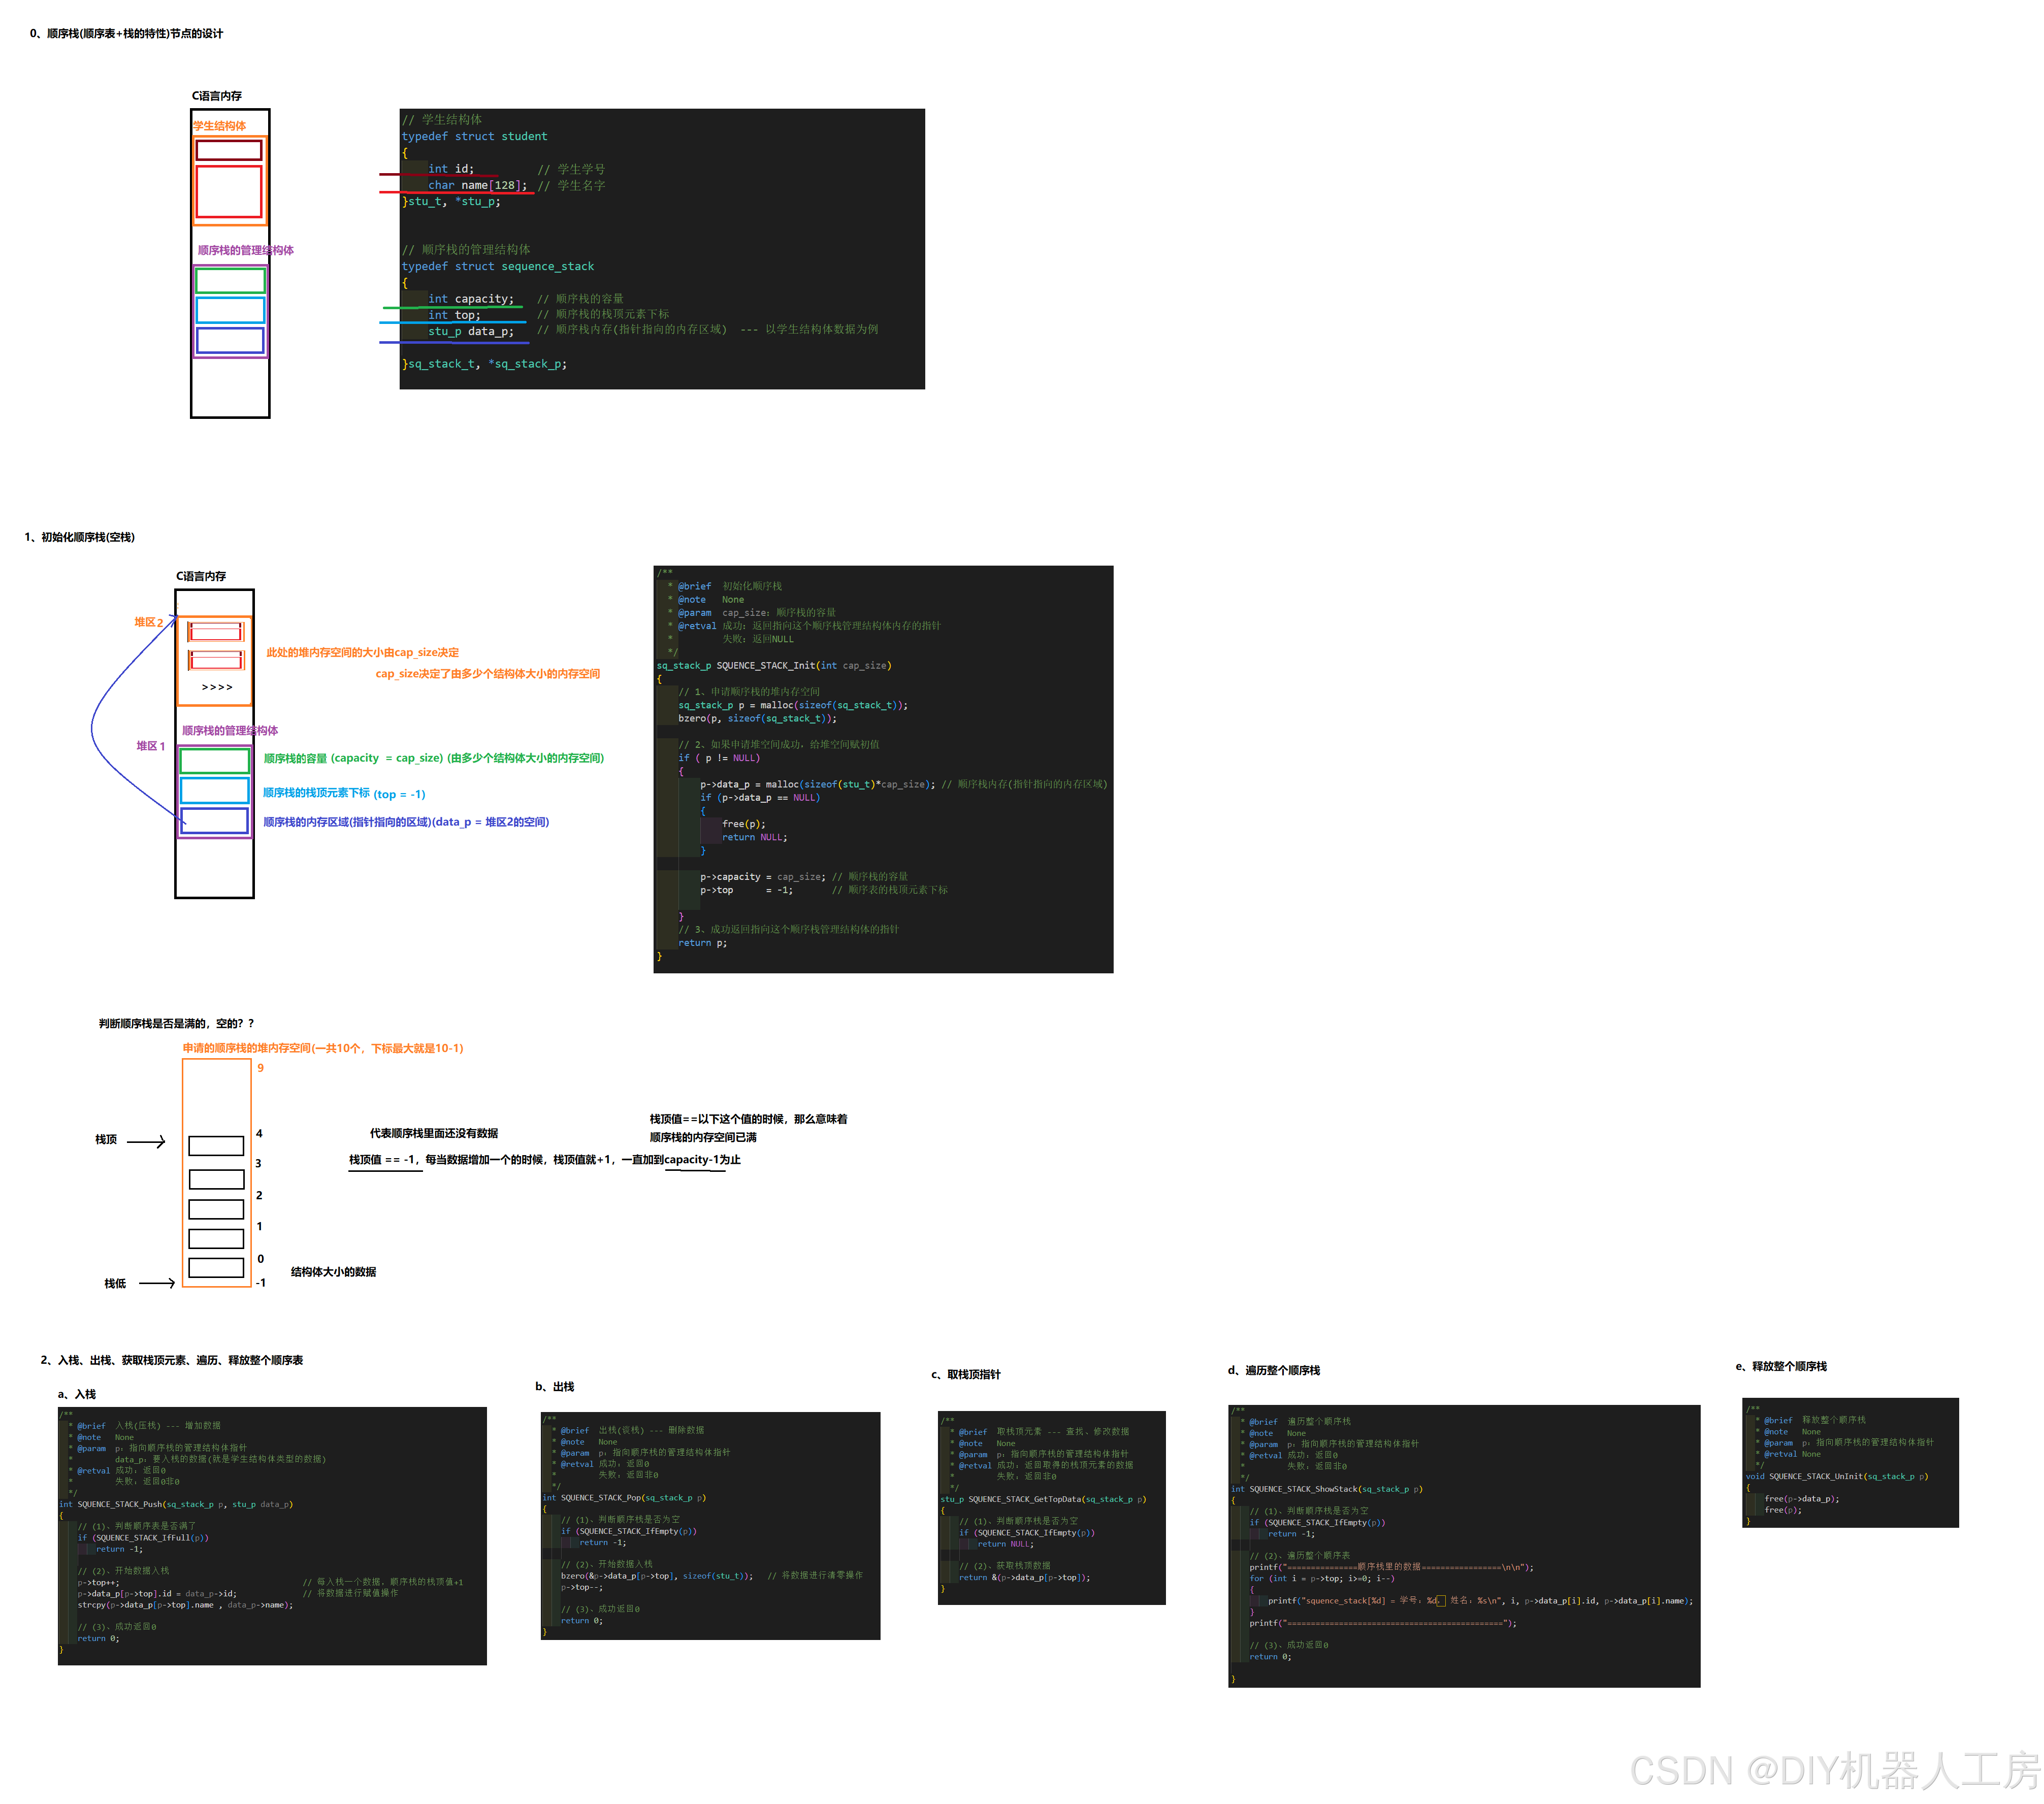Screen dimensions: 2044x1804
Task: Select the SQUENCE_STACK_GetTopData code snippet
Action: click(x=1051, y=1507)
